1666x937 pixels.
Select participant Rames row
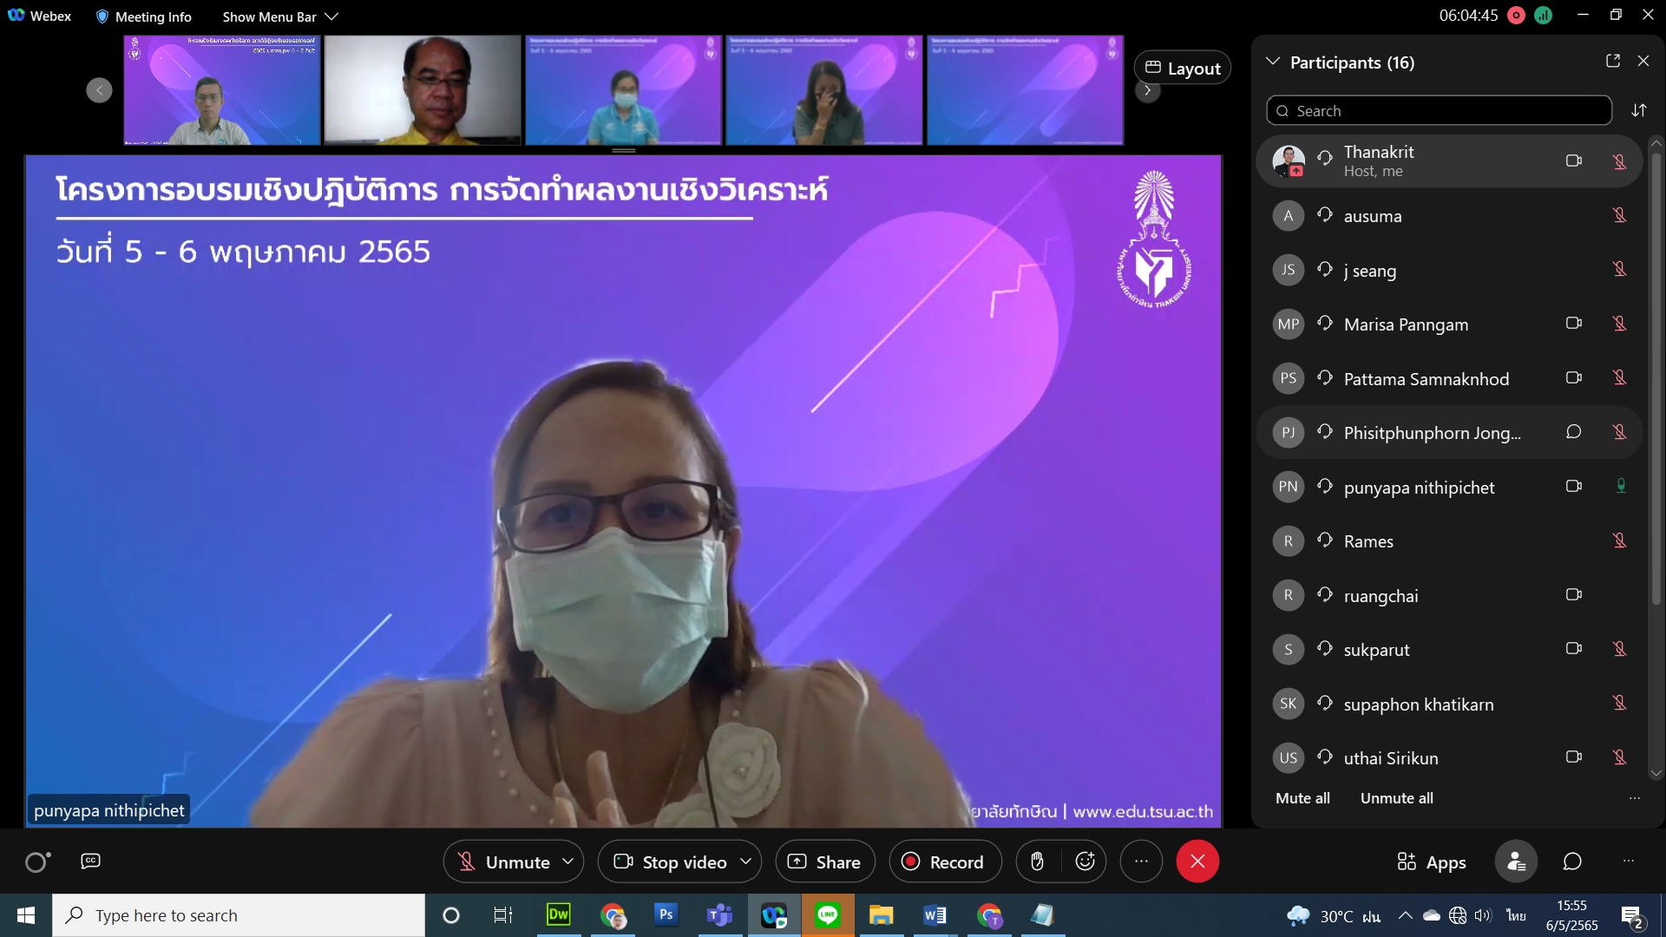coord(1449,541)
